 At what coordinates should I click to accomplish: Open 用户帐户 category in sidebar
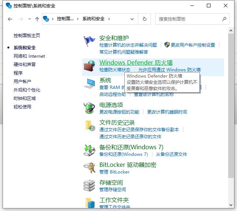(22, 82)
